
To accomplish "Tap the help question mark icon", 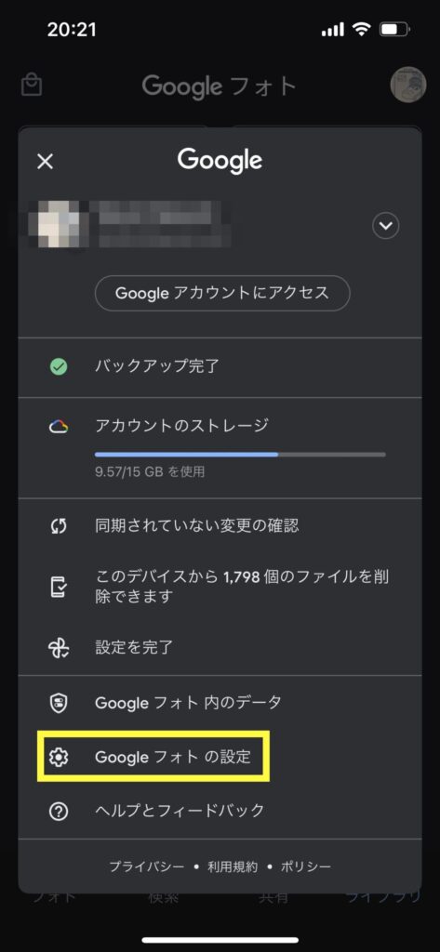I will [x=59, y=811].
